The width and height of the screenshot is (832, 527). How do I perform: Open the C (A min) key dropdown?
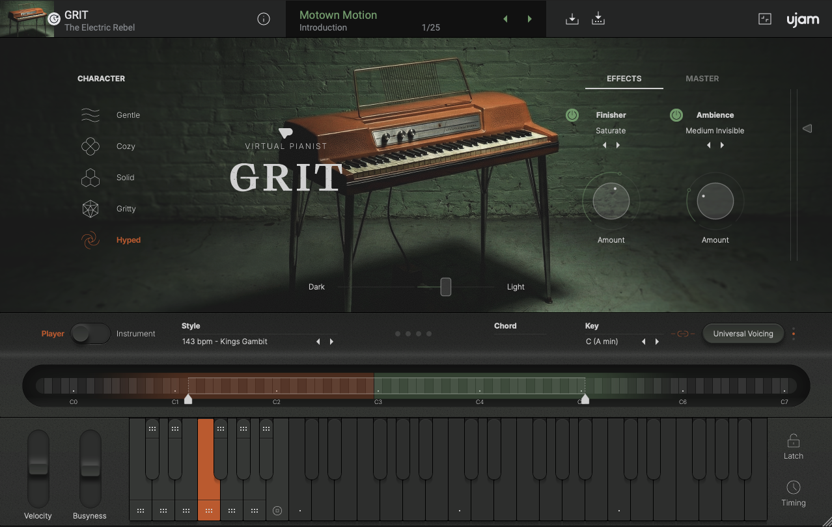click(x=602, y=342)
